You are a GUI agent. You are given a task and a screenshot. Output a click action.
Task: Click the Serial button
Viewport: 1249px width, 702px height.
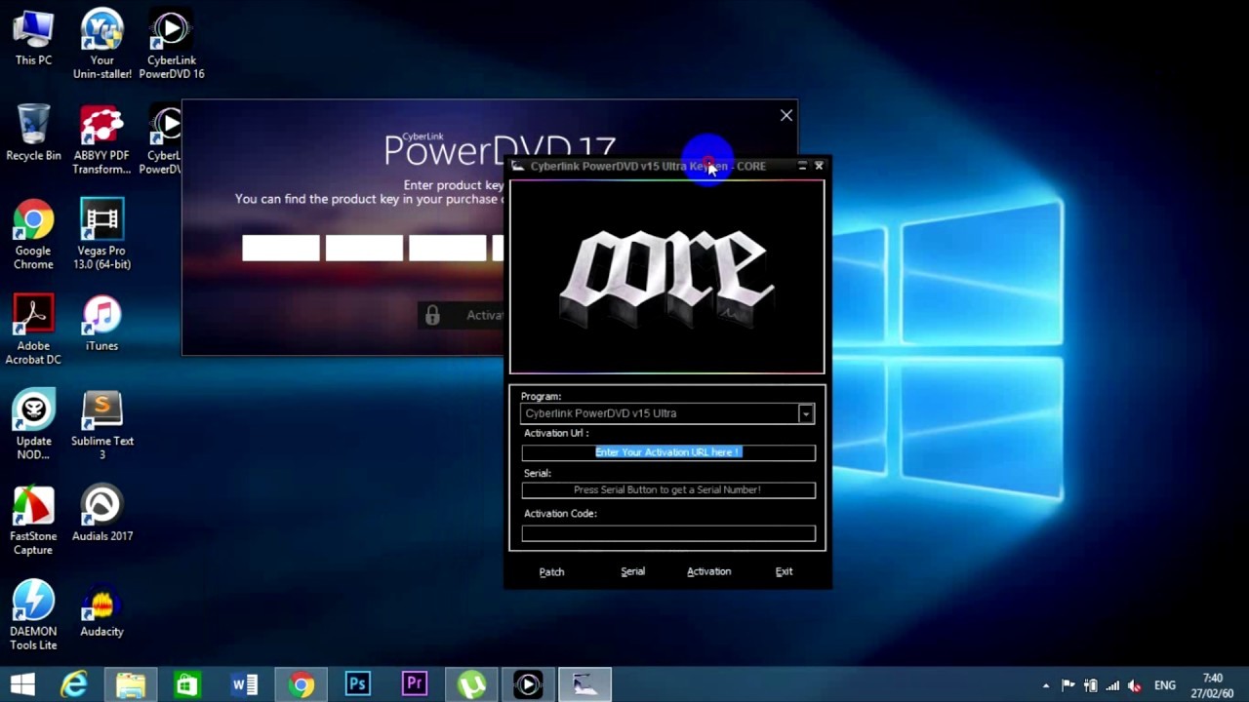(632, 571)
